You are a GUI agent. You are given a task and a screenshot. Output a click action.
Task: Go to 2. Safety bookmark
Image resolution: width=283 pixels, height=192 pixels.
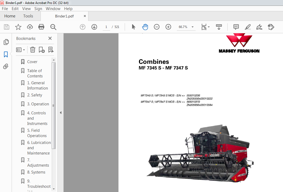(x=35, y=95)
